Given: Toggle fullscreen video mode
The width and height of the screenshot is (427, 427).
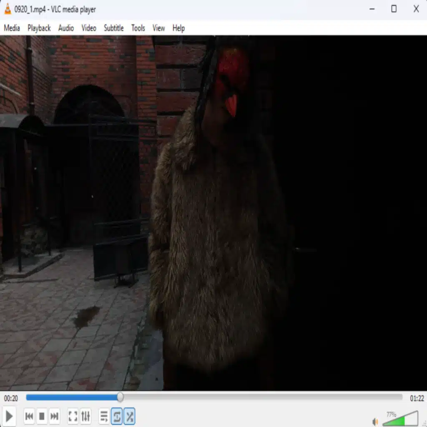Looking at the screenshot, I should (73, 416).
